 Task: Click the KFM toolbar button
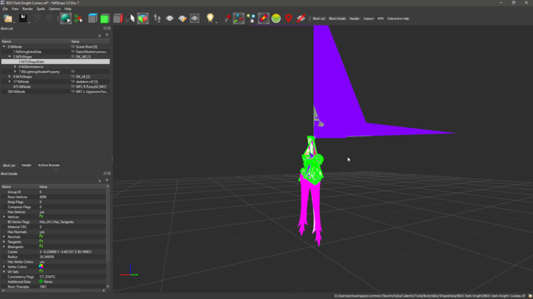(x=380, y=18)
